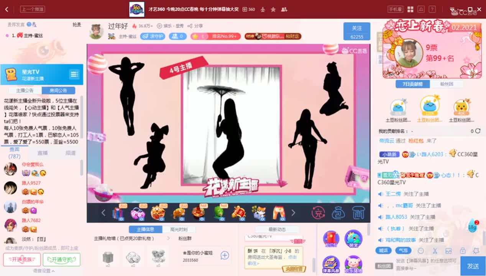Click the 发送 send button
Screen dimensions: 486x276
(x=473, y=266)
